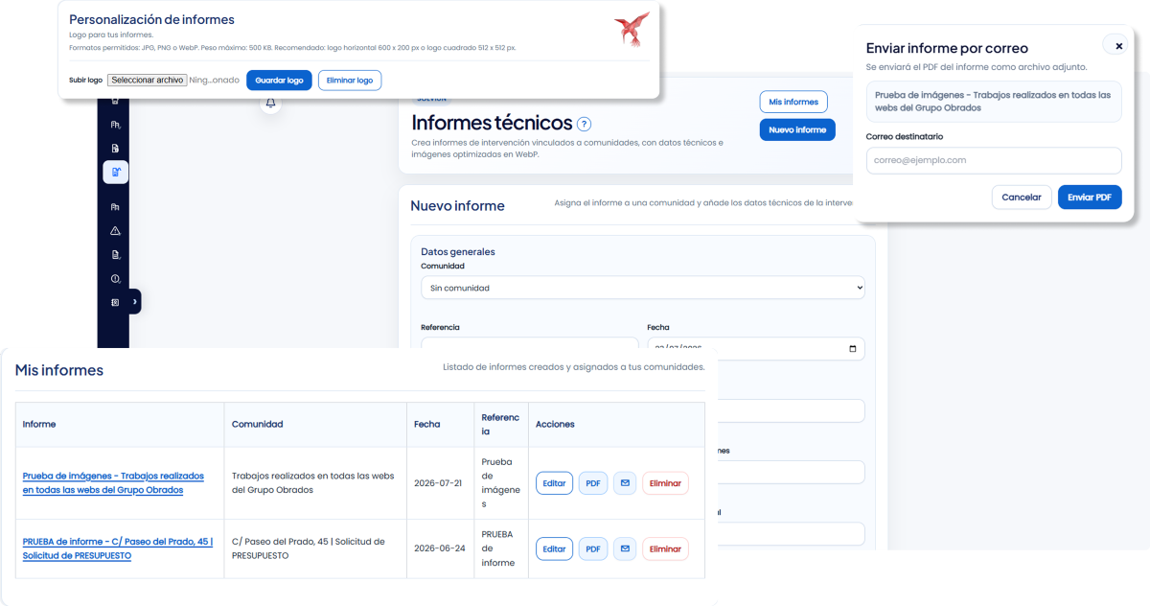Screen dimensions: 1150x606
Task: Click Mis informes button
Action: [793, 102]
